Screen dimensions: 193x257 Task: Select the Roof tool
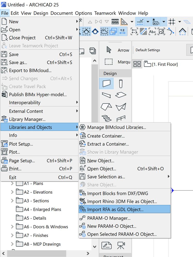pos(106,107)
